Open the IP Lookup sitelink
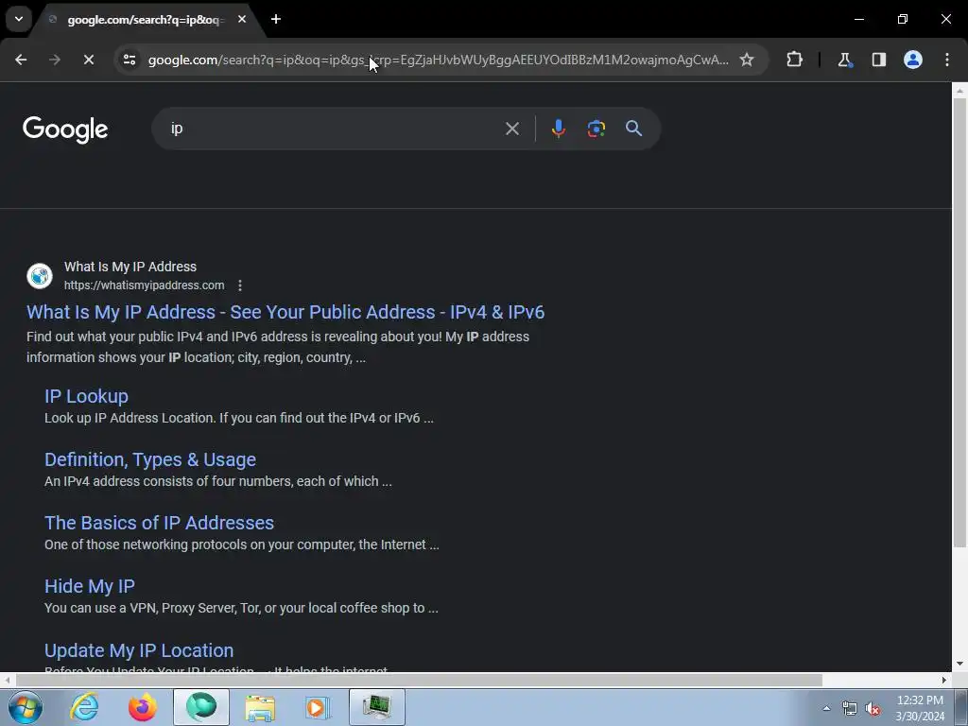 coord(86,396)
